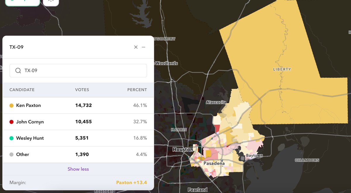Click the Ken Paxton yellow dot
This screenshot has width=351, height=193.
(11, 106)
